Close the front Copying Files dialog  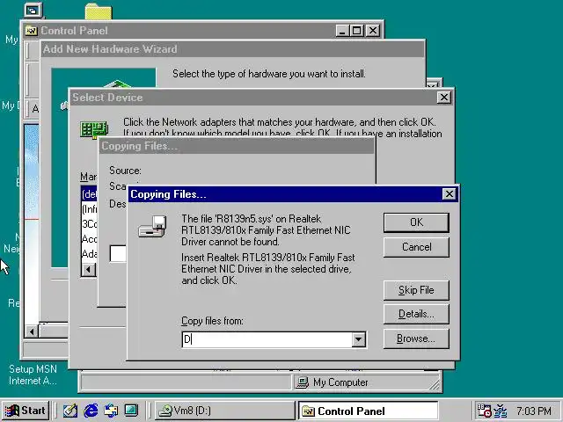coord(450,194)
